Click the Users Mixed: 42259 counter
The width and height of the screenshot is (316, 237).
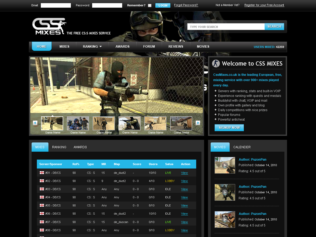pyautogui.click(x=269, y=47)
